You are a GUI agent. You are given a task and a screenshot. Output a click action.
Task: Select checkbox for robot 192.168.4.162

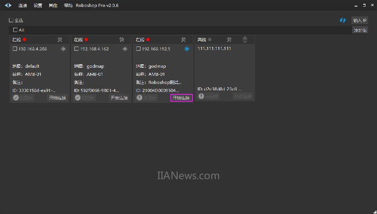(x=77, y=49)
